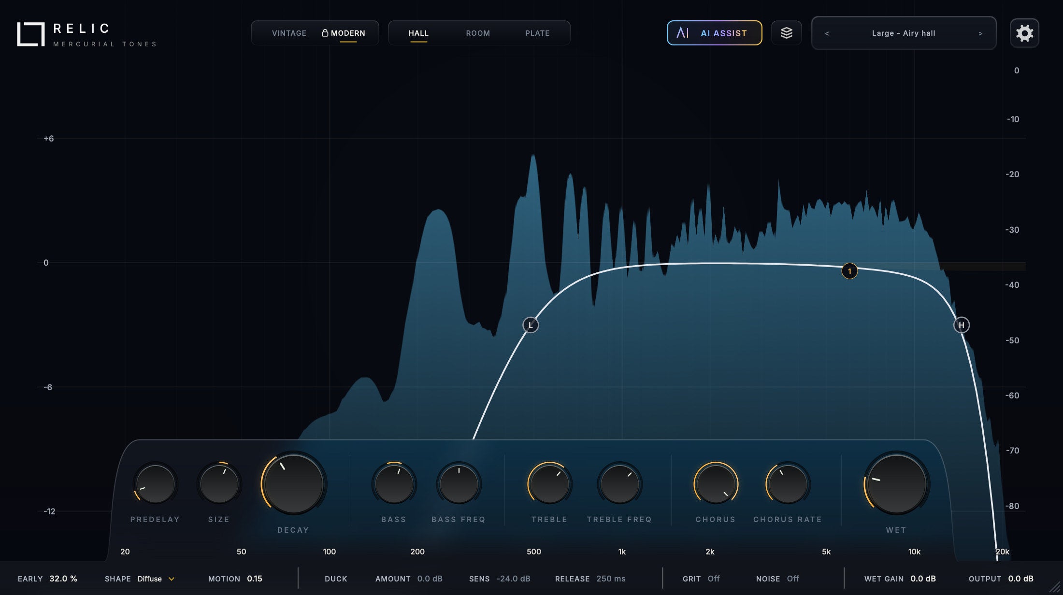This screenshot has height=595, width=1063.
Task: Open the settings gear
Action: coord(1024,33)
